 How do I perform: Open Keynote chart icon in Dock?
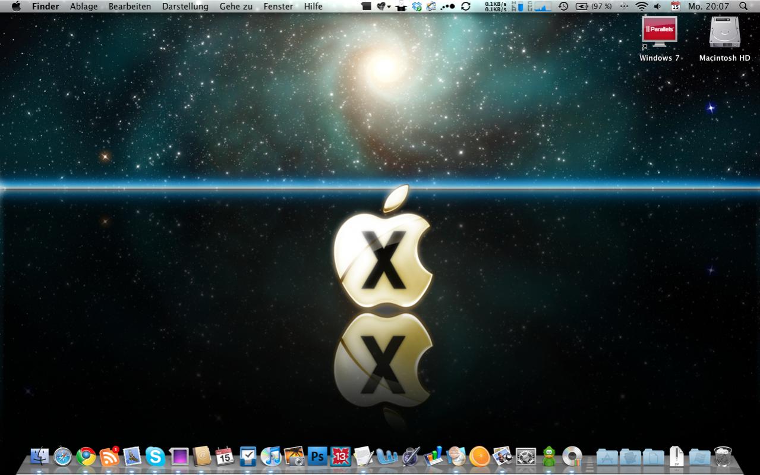[x=433, y=456]
